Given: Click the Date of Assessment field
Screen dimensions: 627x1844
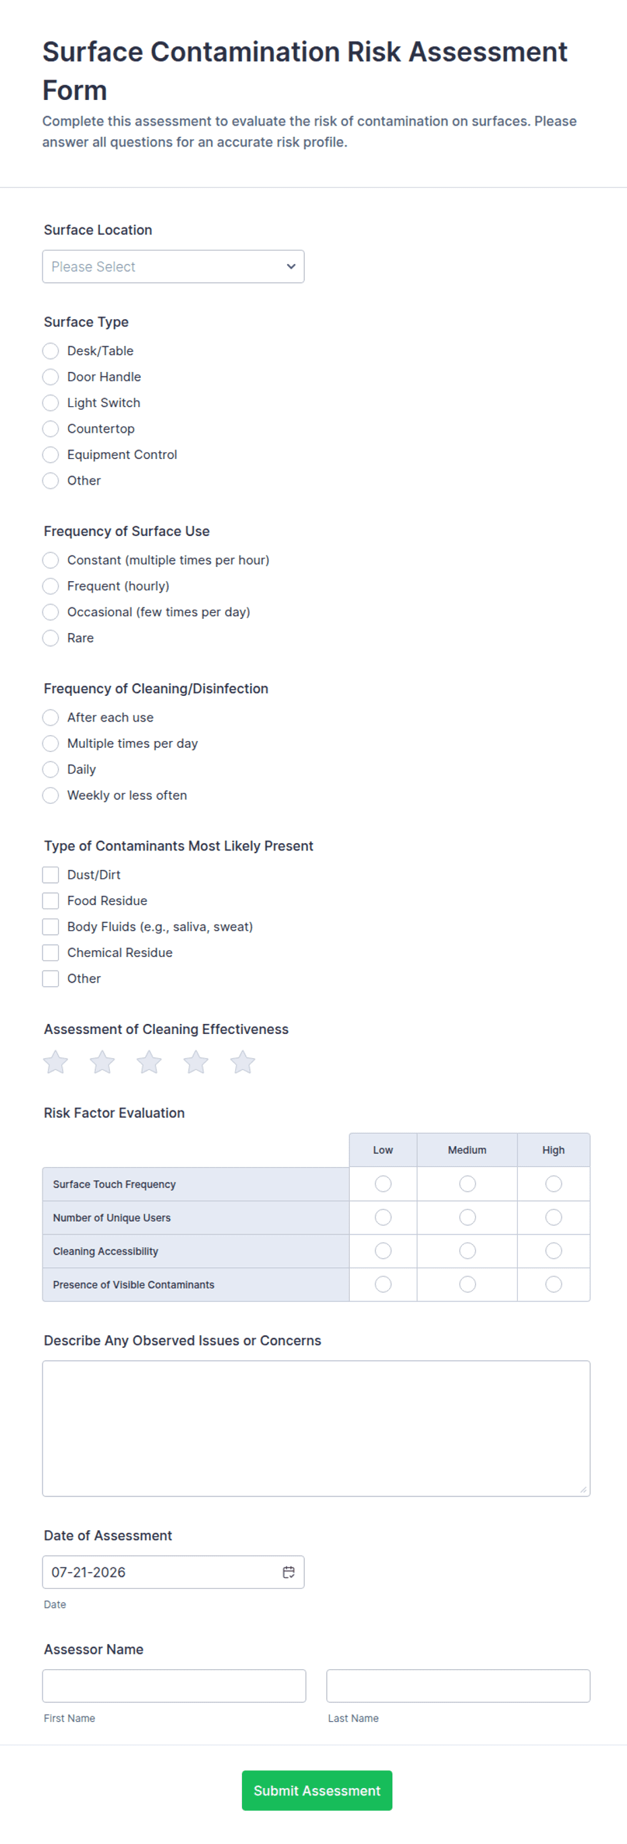Looking at the screenshot, I should pyautogui.click(x=173, y=1572).
